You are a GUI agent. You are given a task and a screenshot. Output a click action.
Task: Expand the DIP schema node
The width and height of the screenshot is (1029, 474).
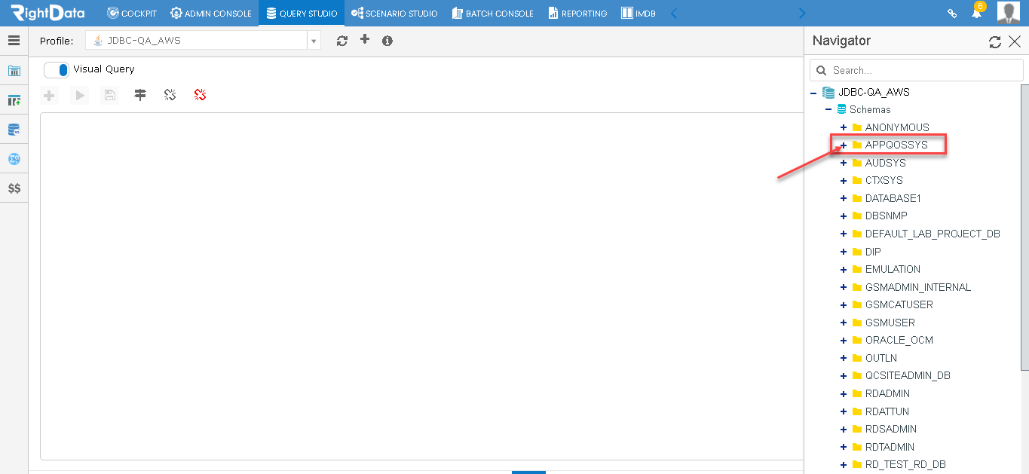844,252
